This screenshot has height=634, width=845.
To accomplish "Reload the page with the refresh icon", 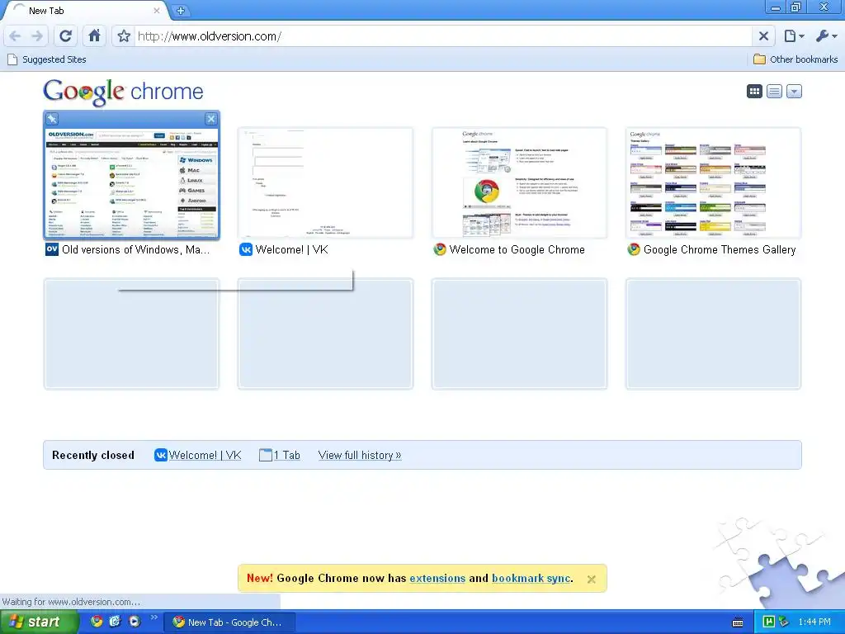I will 66,36.
